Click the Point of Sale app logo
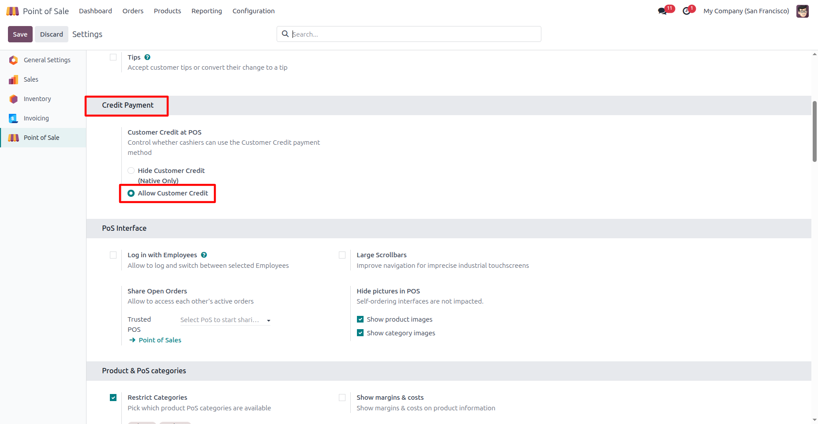 13,11
